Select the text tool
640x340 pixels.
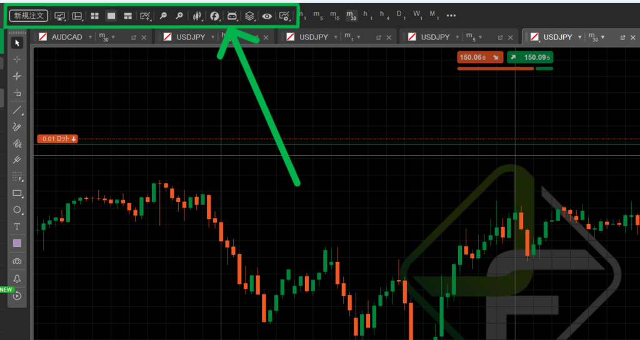pos(17,226)
